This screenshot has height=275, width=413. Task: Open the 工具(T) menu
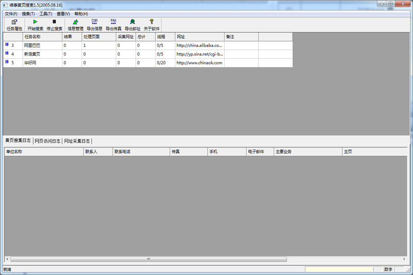[x=45, y=14]
